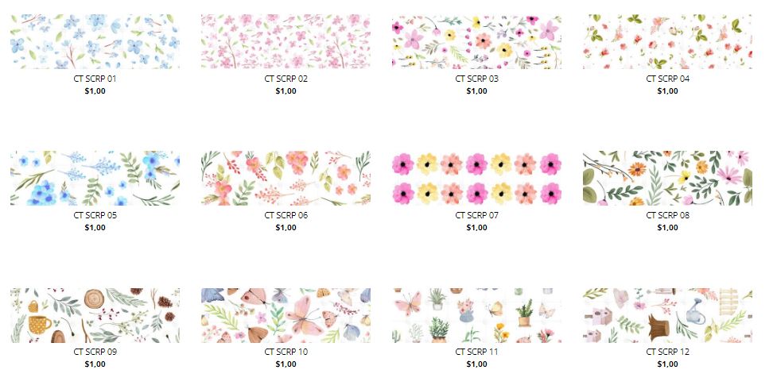This screenshot has width=777, height=389.
Task: Open the CT SCRP 01 product title link
Action: [95, 79]
